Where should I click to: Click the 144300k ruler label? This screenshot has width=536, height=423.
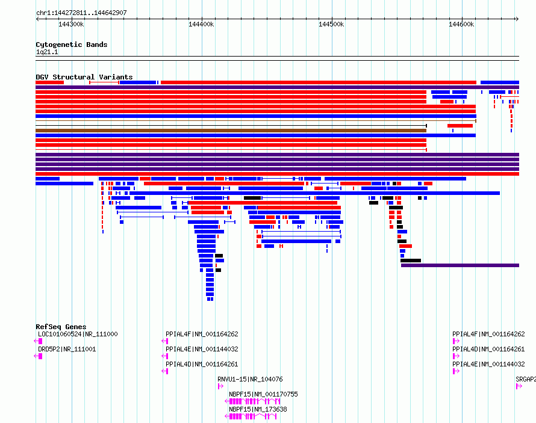71,24
